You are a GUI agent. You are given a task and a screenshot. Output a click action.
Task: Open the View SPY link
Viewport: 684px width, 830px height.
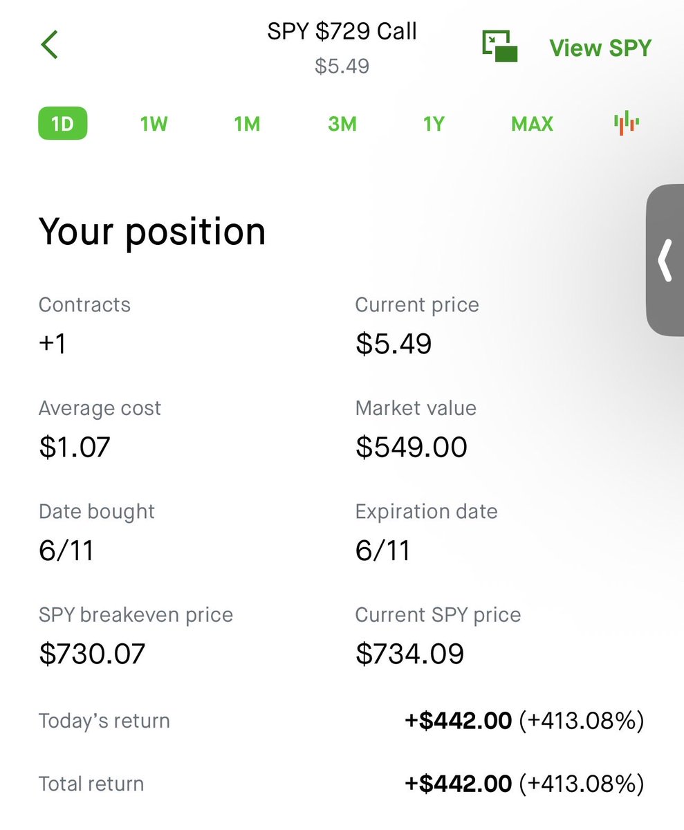click(600, 48)
